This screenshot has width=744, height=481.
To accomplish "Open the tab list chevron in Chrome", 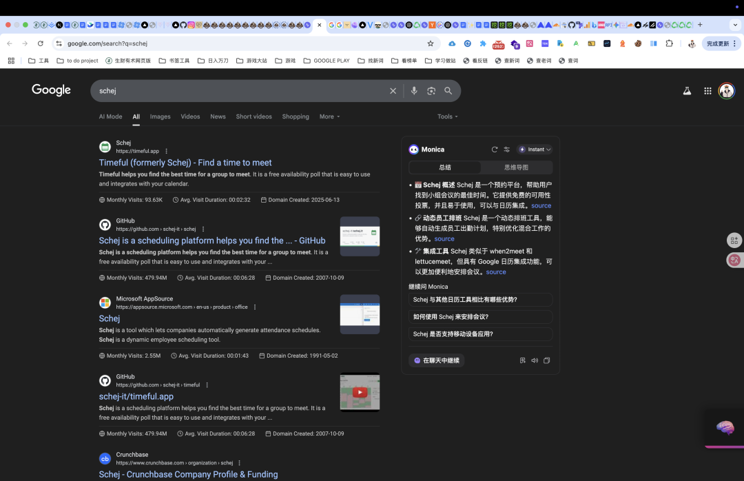I will (x=735, y=25).
